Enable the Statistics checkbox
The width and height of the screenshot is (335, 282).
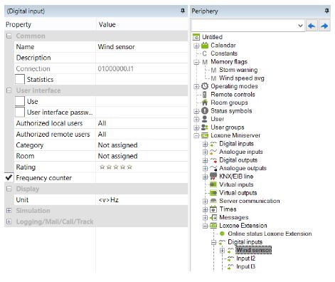tap(20, 79)
